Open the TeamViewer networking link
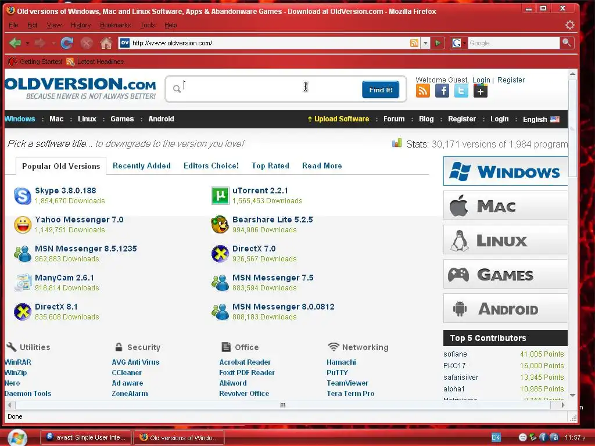The image size is (595, 446). [x=347, y=383]
